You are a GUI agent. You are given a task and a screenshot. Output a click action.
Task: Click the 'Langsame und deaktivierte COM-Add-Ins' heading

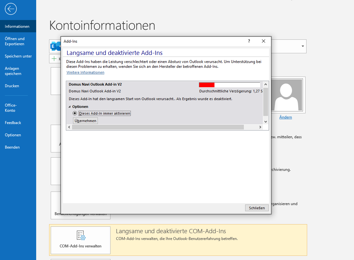click(171, 231)
